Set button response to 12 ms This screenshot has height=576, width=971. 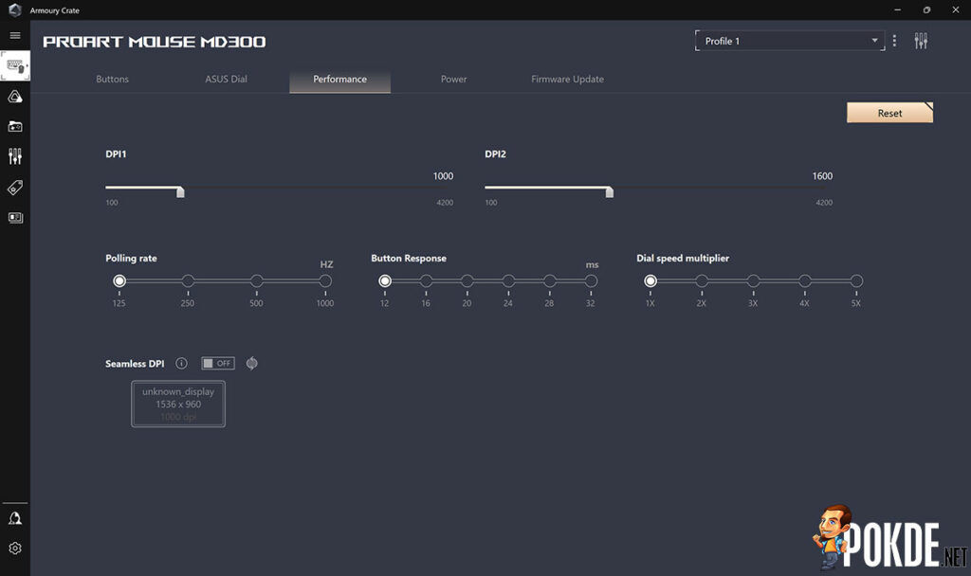click(x=385, y=280)
